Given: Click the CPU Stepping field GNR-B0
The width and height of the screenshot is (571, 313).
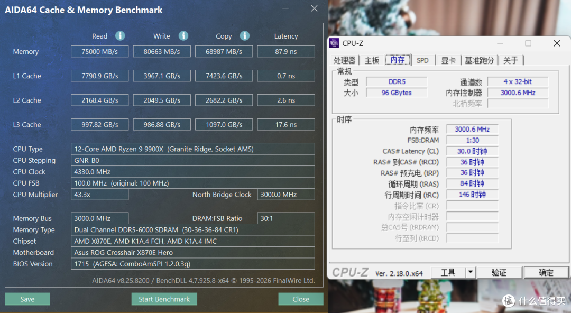Looking at the screenshot, I should pyautogui.click(x=192, y=160).
